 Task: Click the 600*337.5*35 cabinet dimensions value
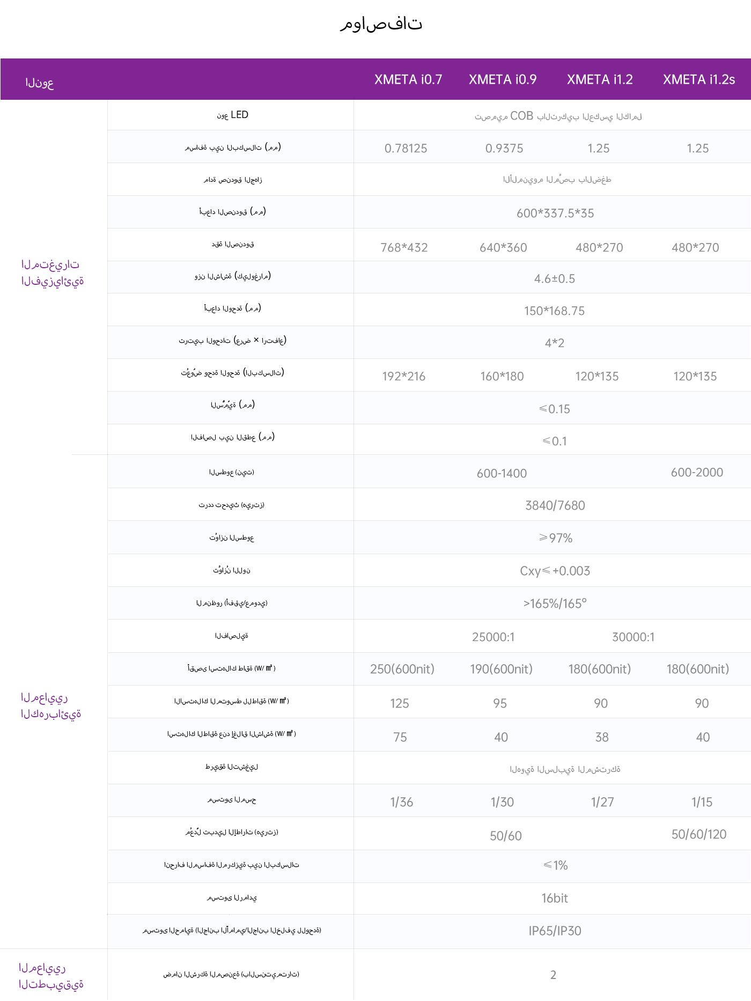click(555, 213)
